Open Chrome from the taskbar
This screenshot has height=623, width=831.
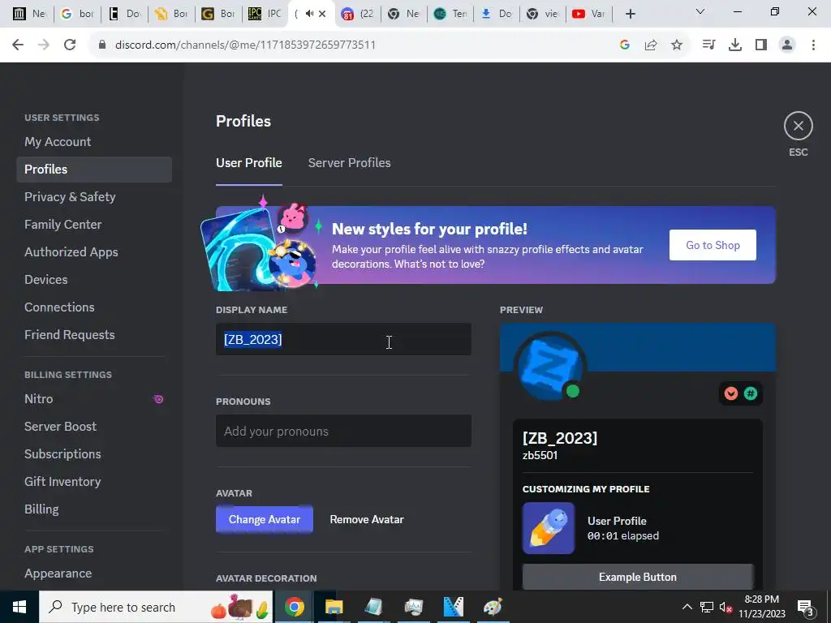295,607
